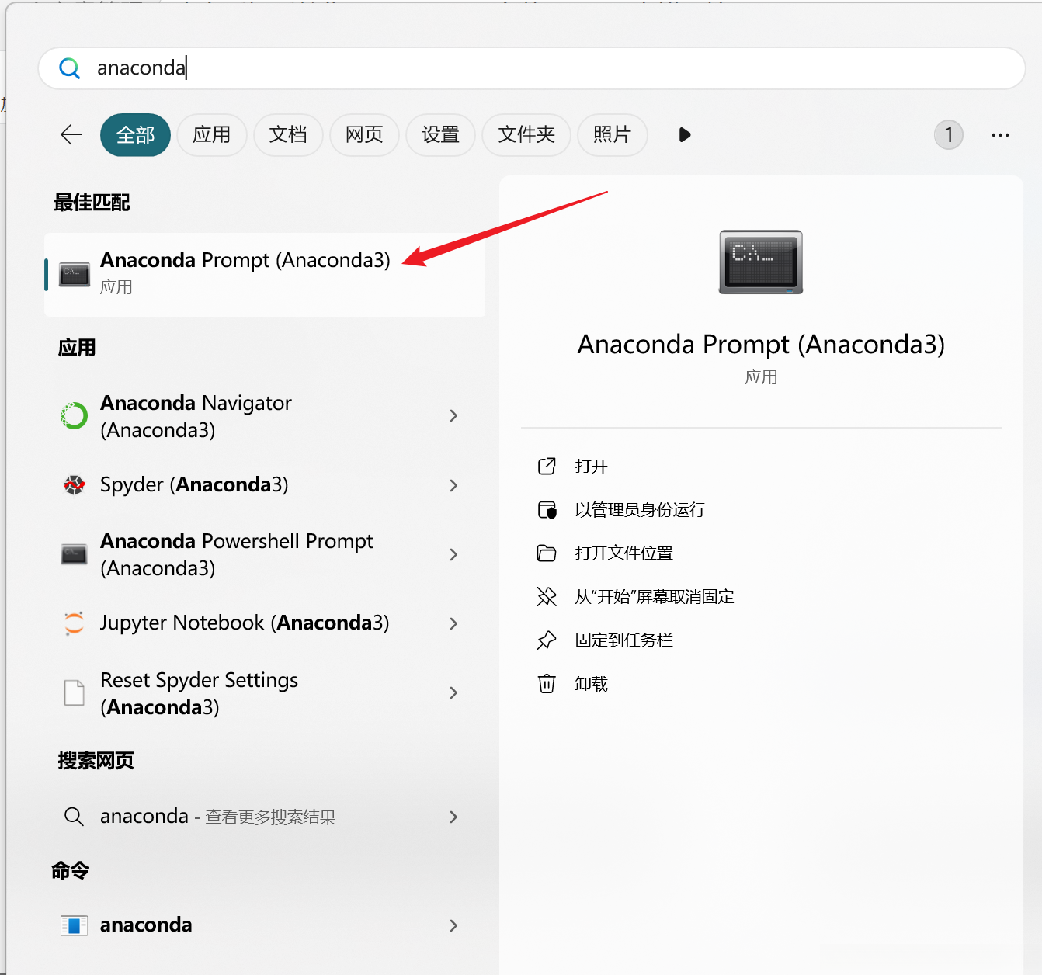Switch to the 网页 filter tab
This screenshot has height=975, width=1042.
[364, 135]
